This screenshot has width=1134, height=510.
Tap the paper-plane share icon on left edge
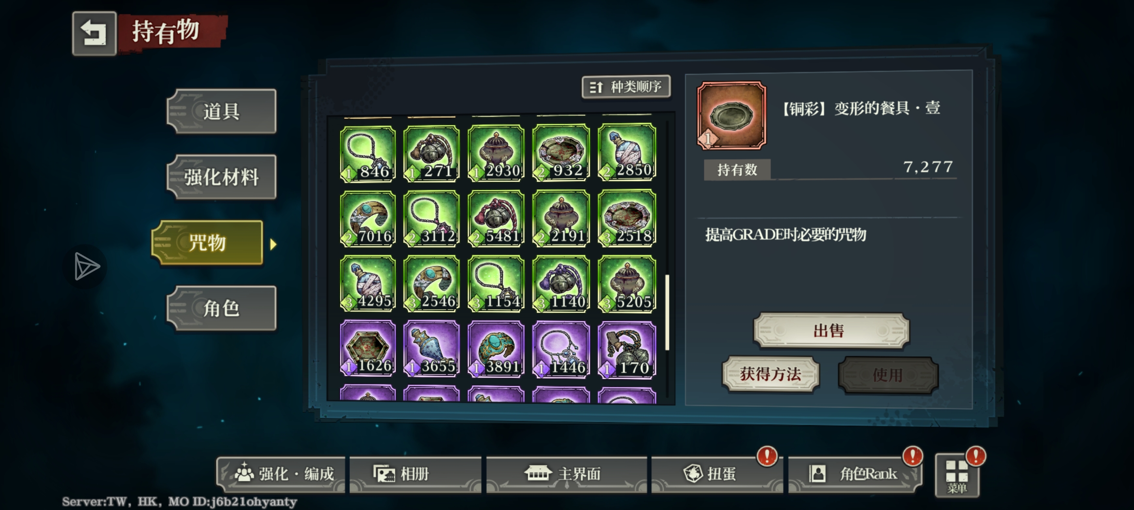pyautogui.click(x=85, y=266)
